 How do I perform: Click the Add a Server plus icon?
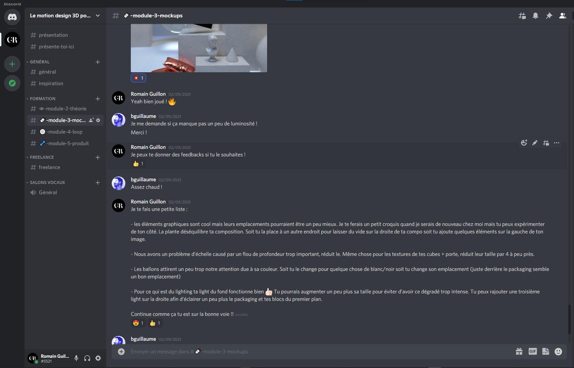click(12, 64)
